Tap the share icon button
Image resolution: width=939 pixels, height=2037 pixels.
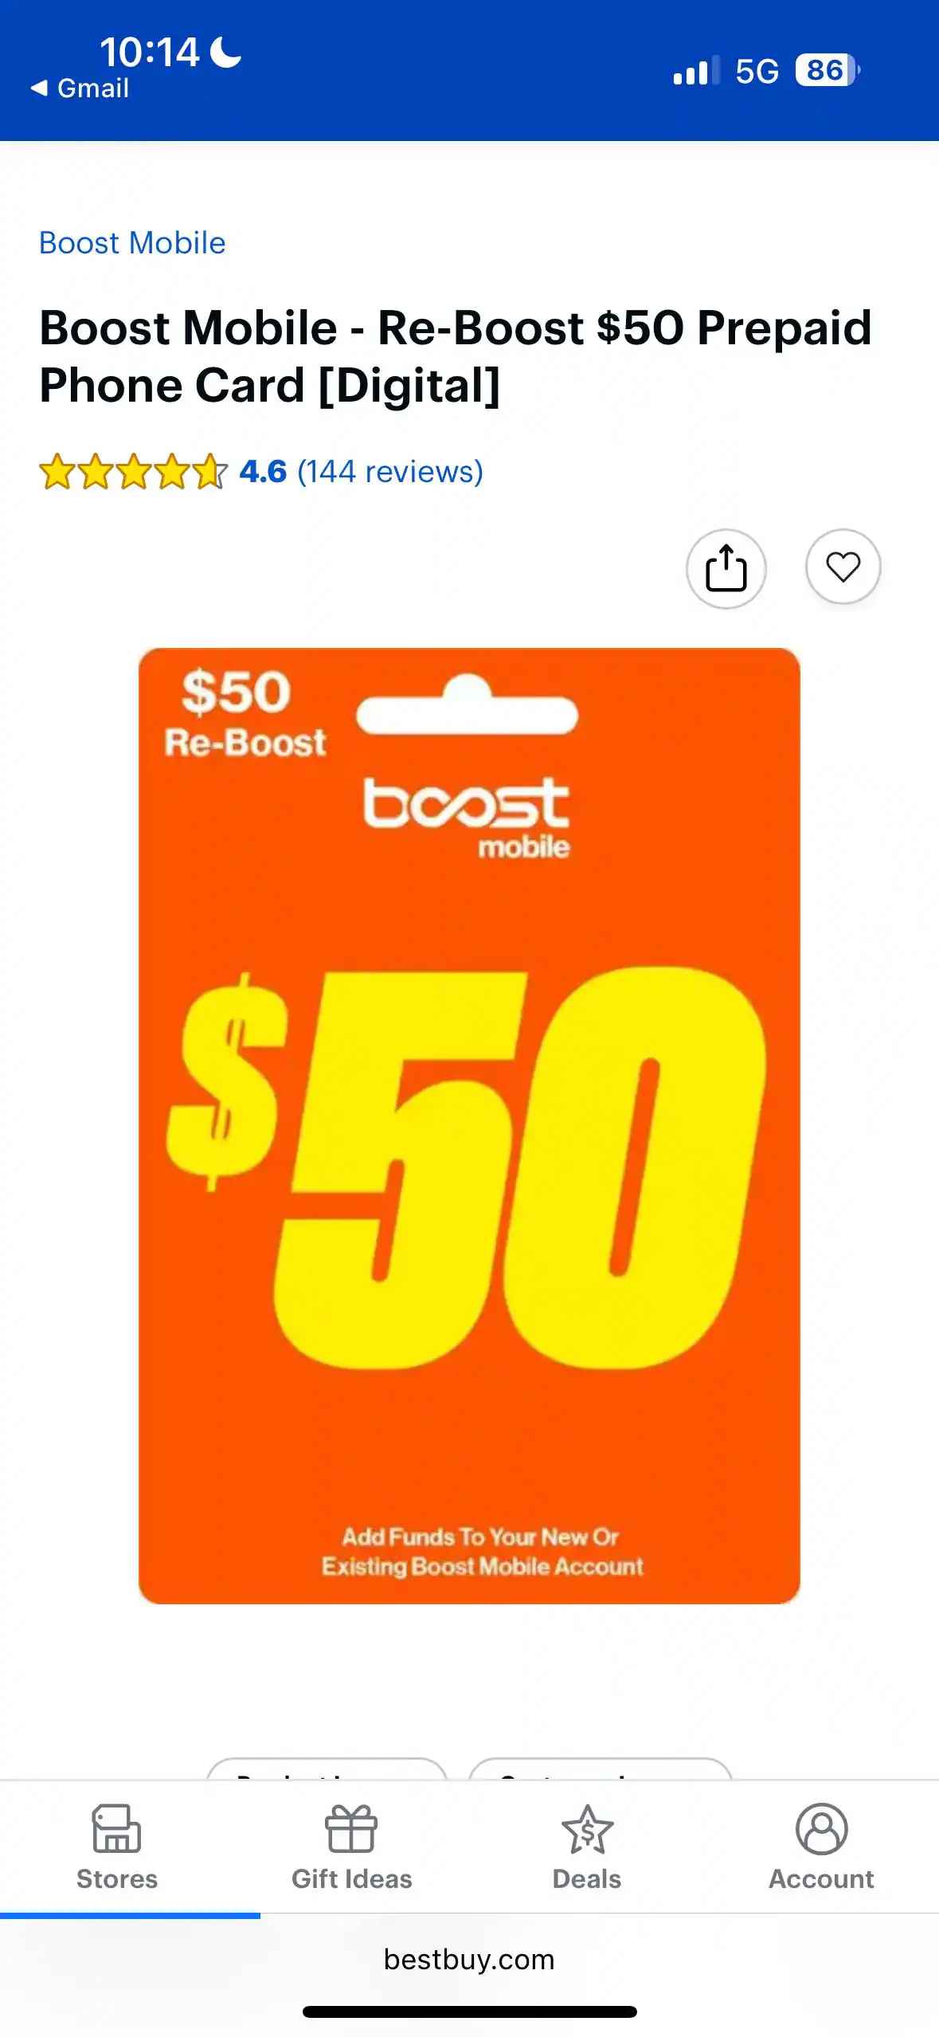click(x=726, y=568)
